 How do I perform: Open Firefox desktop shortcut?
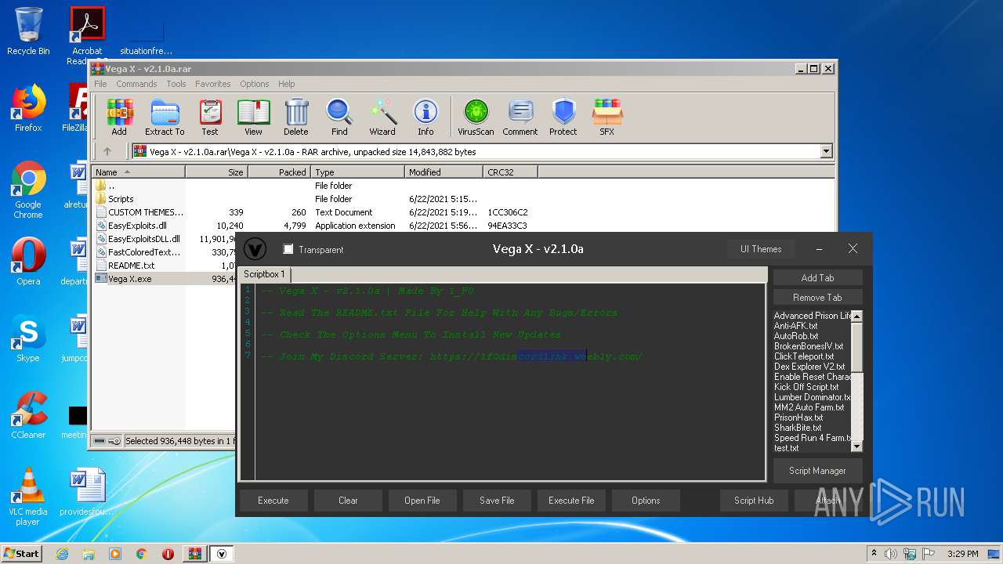coord(28,108)
